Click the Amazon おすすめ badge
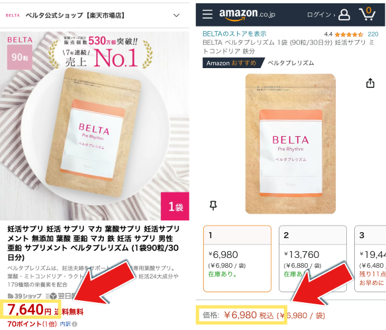This screenshot has width=386, height=330. coord(232,63)
